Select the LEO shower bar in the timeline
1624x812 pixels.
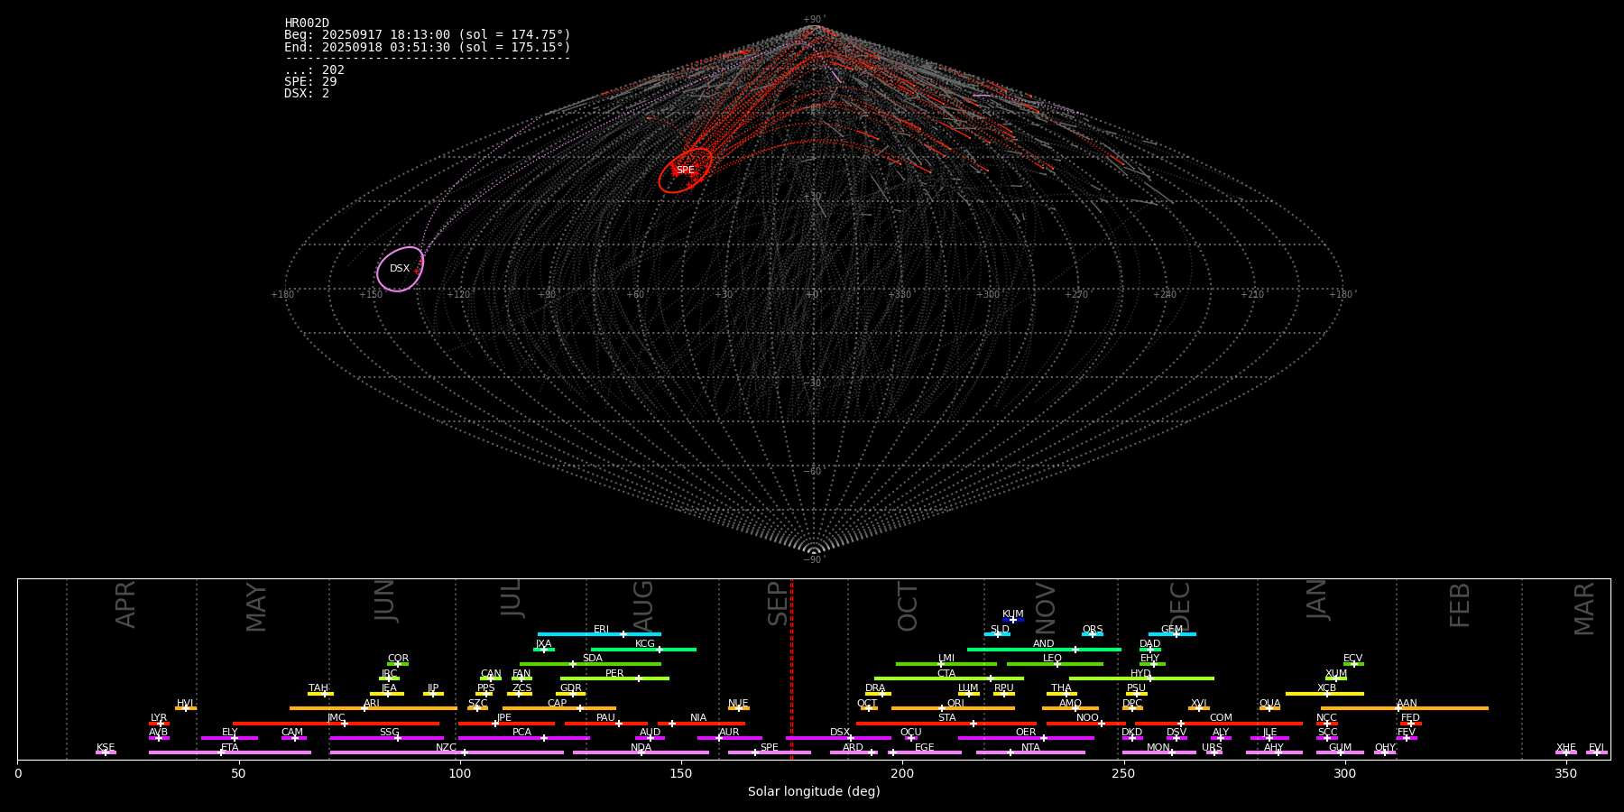pos(1055,664)
